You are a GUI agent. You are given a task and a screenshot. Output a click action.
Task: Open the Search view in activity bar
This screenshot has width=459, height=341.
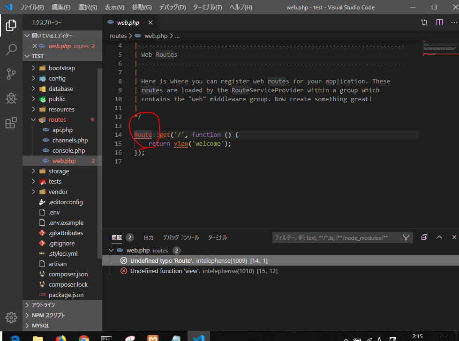pyautogui.click(x=11, y=50)
